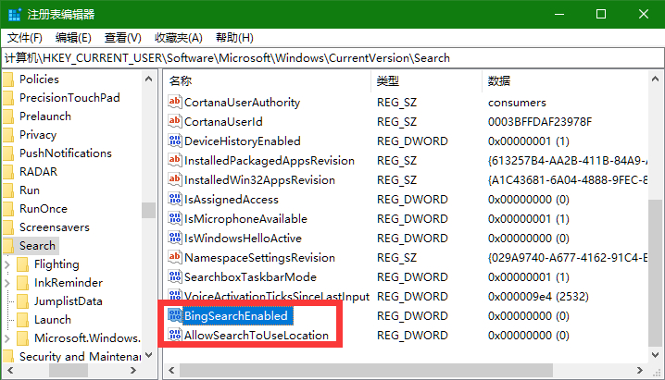The height and width of the screenshot is (380, 665).
Task: Select the RunOnce key
Action: 44,209
